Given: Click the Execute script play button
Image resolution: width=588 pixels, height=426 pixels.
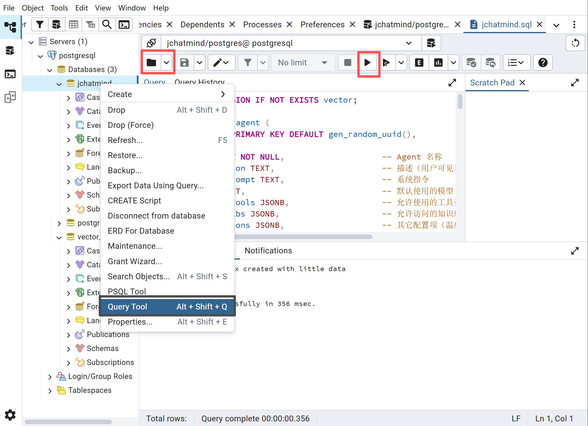Looking at the screenshot, I should point(367,62).
